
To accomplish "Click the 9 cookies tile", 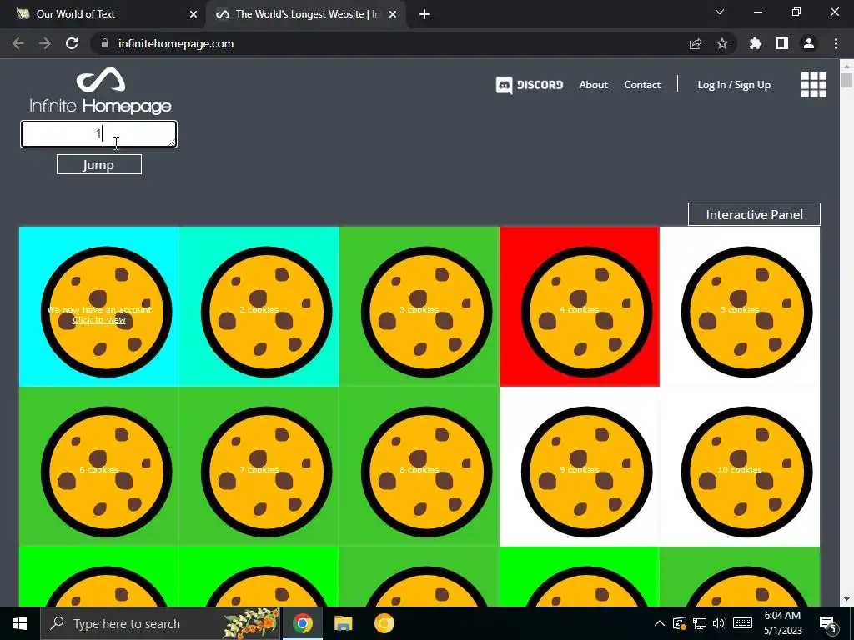I will click(x=580, y=467).
